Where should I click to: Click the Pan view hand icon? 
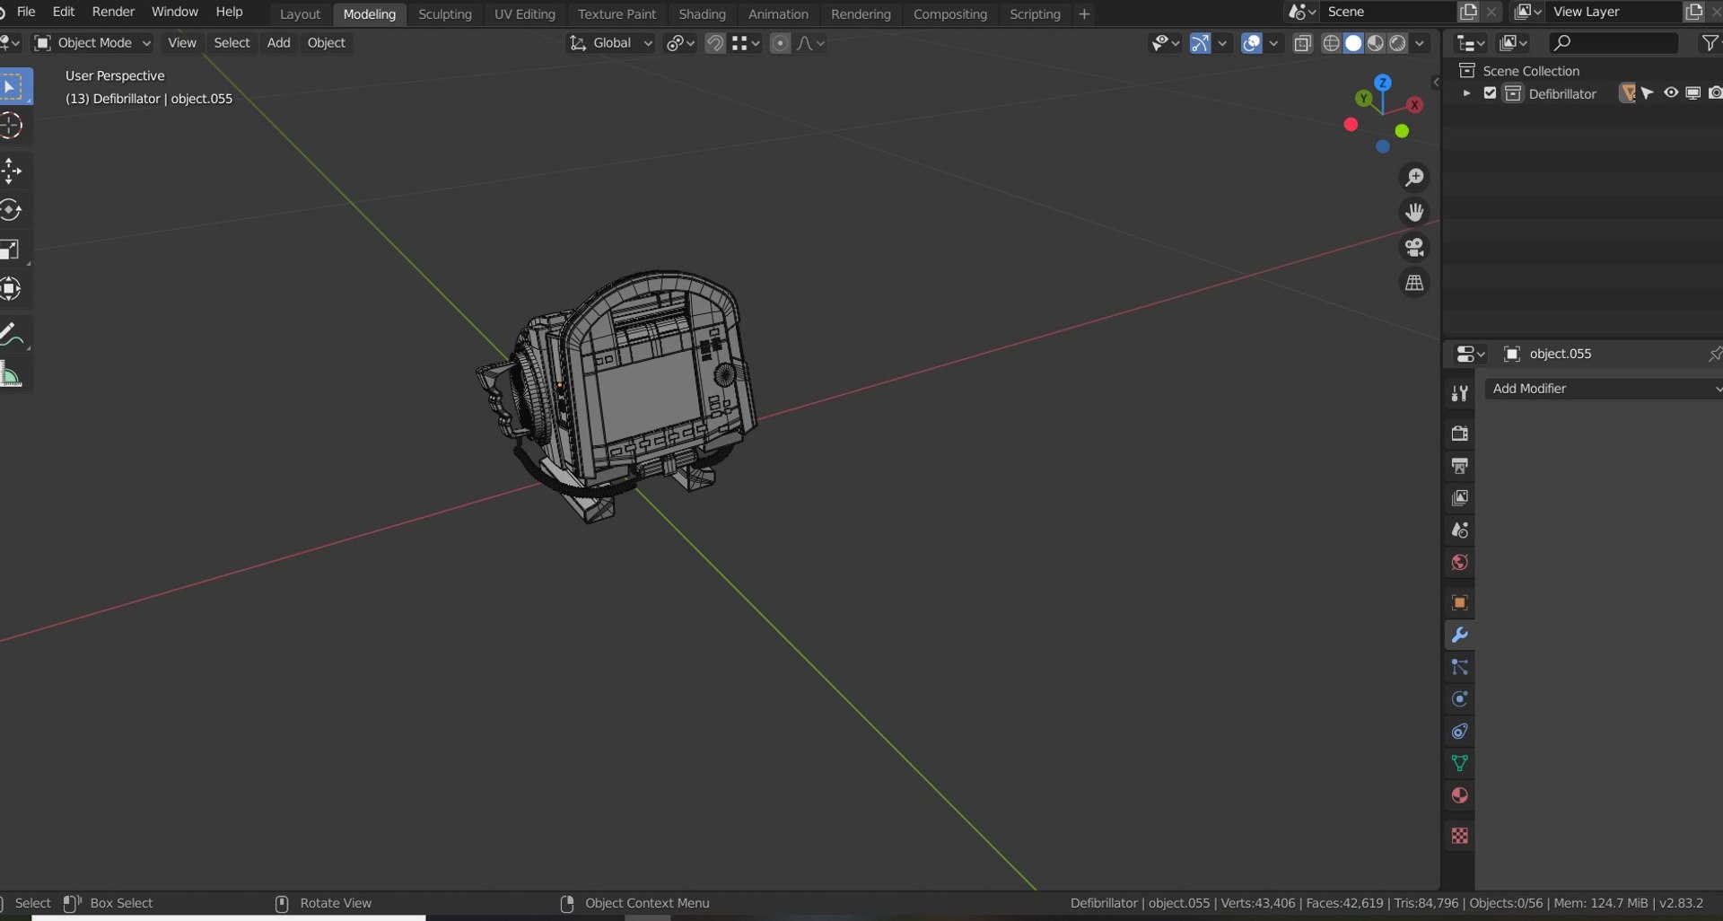[x=1414, y=212]
